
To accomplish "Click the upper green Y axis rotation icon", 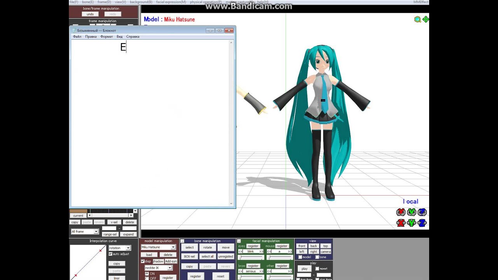I will click(411, 212).
